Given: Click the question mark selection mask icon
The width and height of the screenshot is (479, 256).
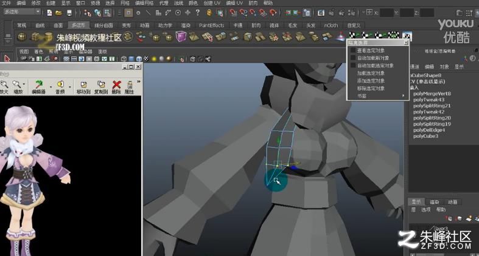Looking at the screenshot, I should (198, 13).
